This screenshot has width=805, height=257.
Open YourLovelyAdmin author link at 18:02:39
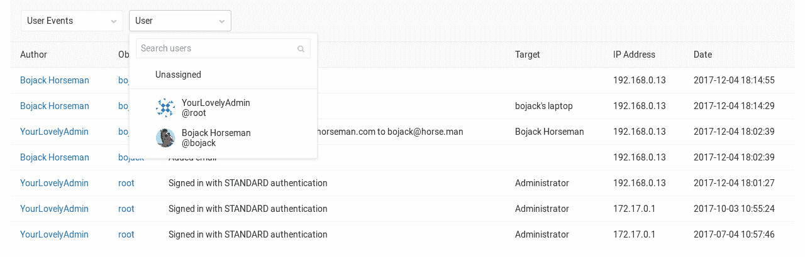coord(54,132)
